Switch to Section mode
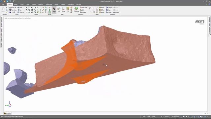 point(49,10)
